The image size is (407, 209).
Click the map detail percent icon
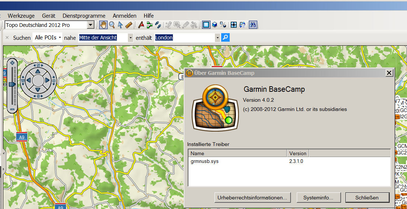click(x=223, y=25)
